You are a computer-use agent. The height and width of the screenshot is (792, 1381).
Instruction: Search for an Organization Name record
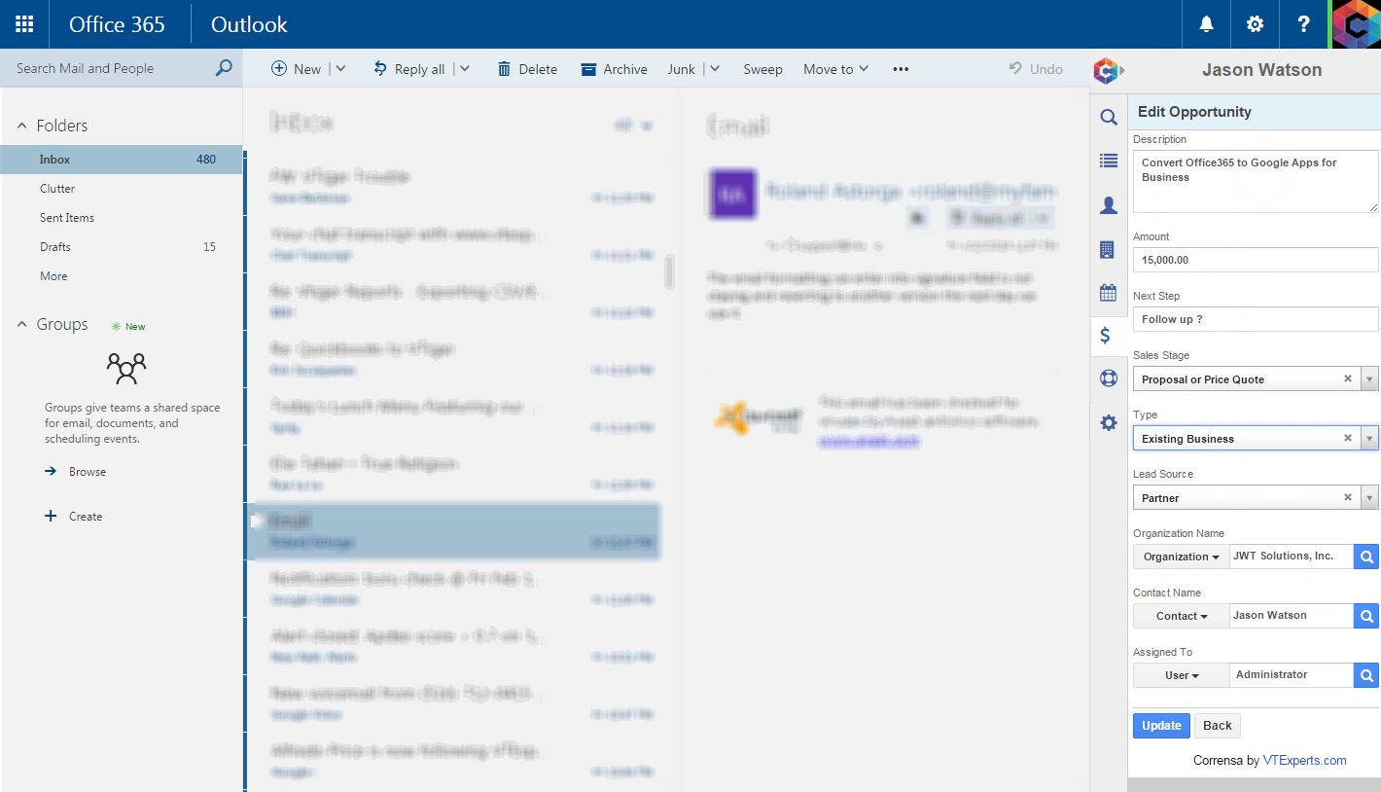coord(1365,558)
